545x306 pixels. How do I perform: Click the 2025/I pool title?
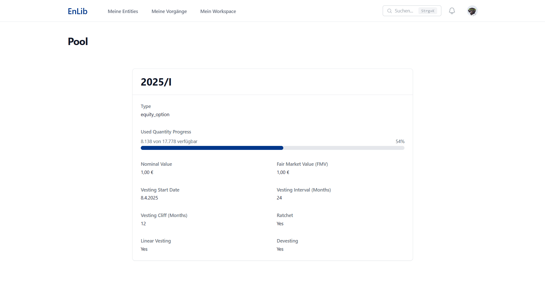pos(156,82)
